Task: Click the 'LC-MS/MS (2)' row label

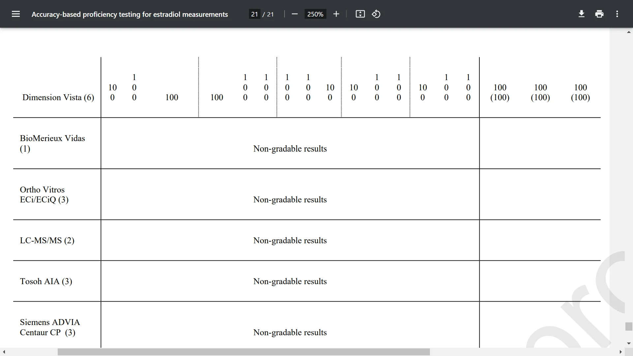Action: click(x=47, y=240)
